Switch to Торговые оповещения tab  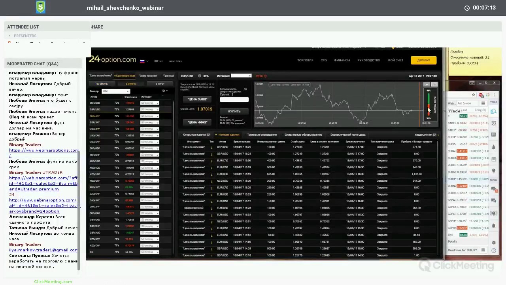[x=262, y=135]
